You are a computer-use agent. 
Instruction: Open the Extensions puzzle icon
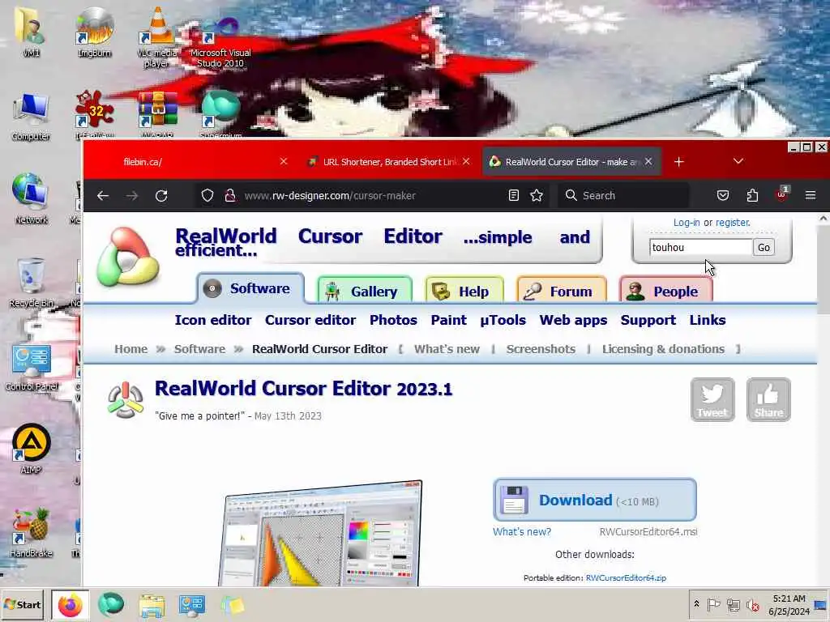coord(752,196)
